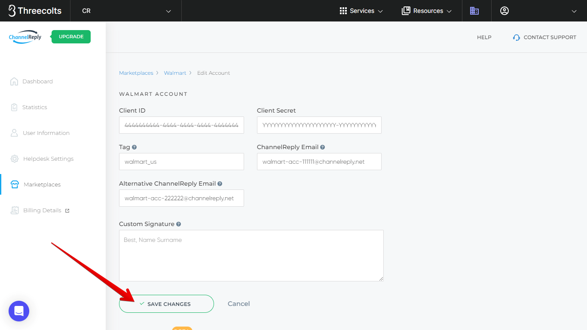This screenshot has width=587, height=330.
Task: Expand the Resources dropdown menu
Action: (427, 11)
